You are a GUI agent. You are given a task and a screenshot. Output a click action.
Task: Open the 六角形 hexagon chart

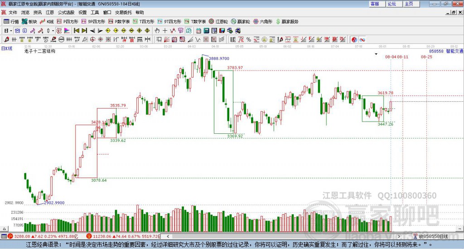pyautogui.click(x=263, y=22)
